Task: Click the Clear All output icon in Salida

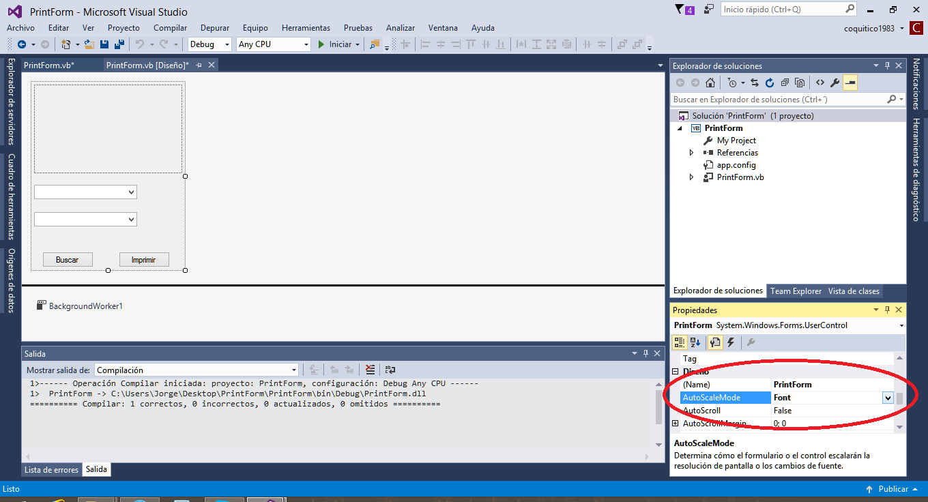Action: 370,369
